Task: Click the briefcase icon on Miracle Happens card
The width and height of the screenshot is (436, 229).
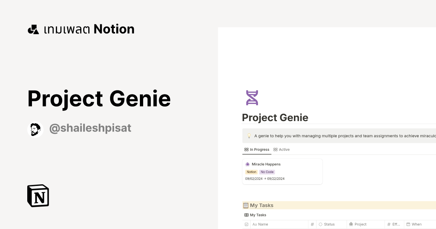Action: (249, 164)
